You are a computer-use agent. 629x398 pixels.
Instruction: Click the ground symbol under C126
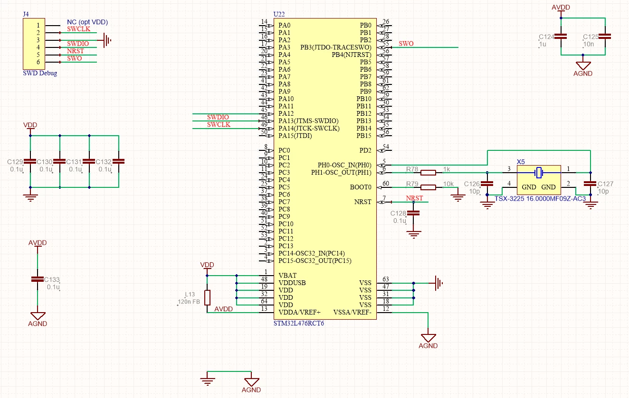[x=487, y=204]
